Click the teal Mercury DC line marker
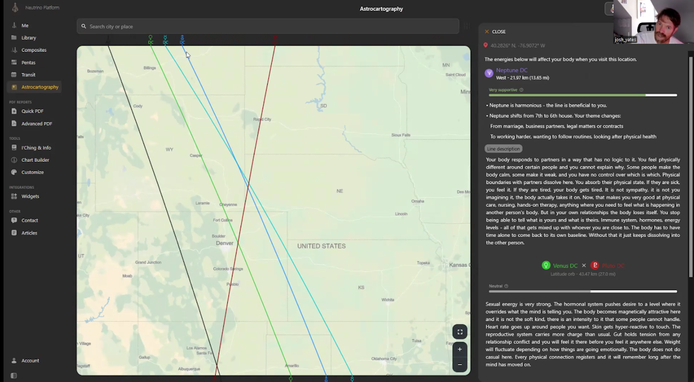The height and width of the screenshot is (382, 694). pyautogui.click(x=165, y=39)
